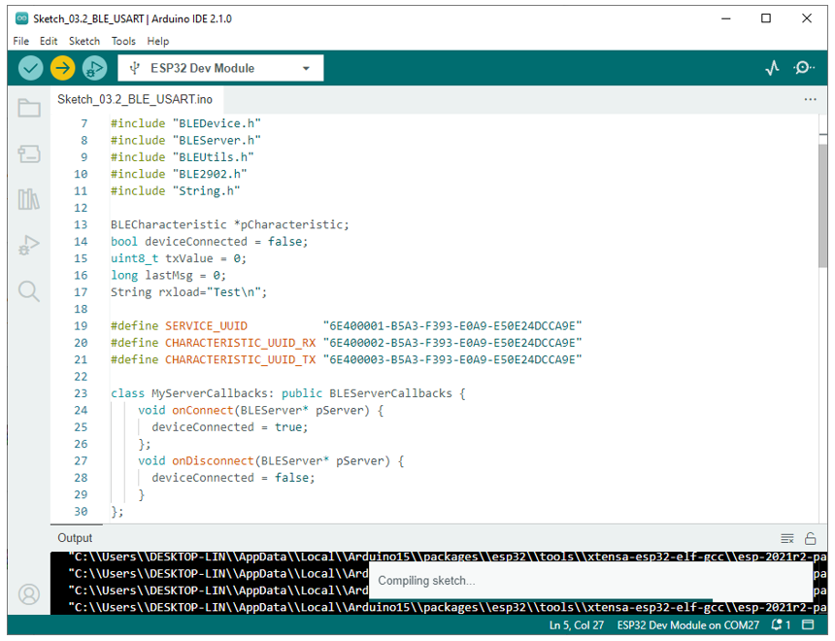Click the *pCharacteristic pointer declaration

coord(291,225)
